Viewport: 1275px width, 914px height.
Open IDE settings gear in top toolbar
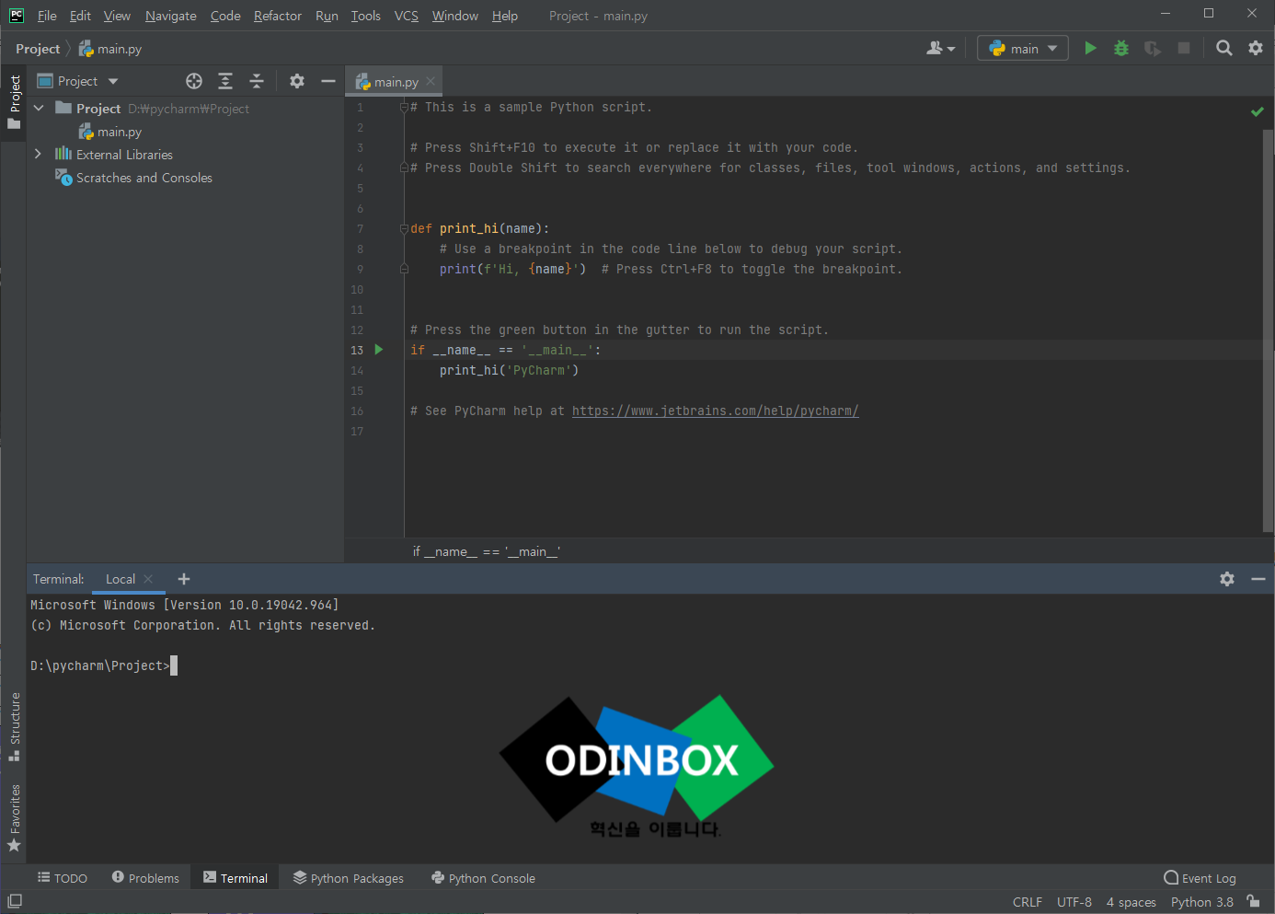pos(1256,48)
